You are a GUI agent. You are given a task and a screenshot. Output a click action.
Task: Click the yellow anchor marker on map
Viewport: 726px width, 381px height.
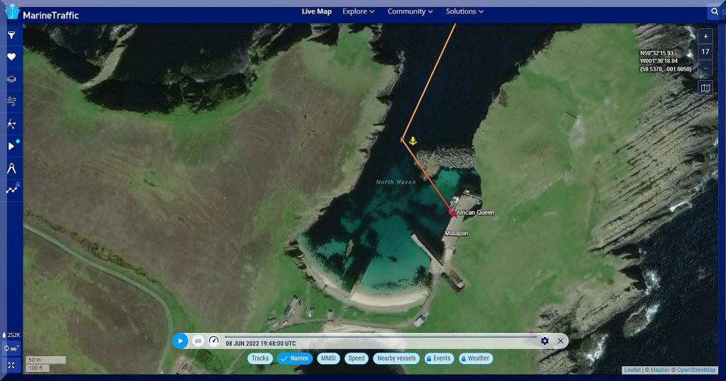(413, 142)
